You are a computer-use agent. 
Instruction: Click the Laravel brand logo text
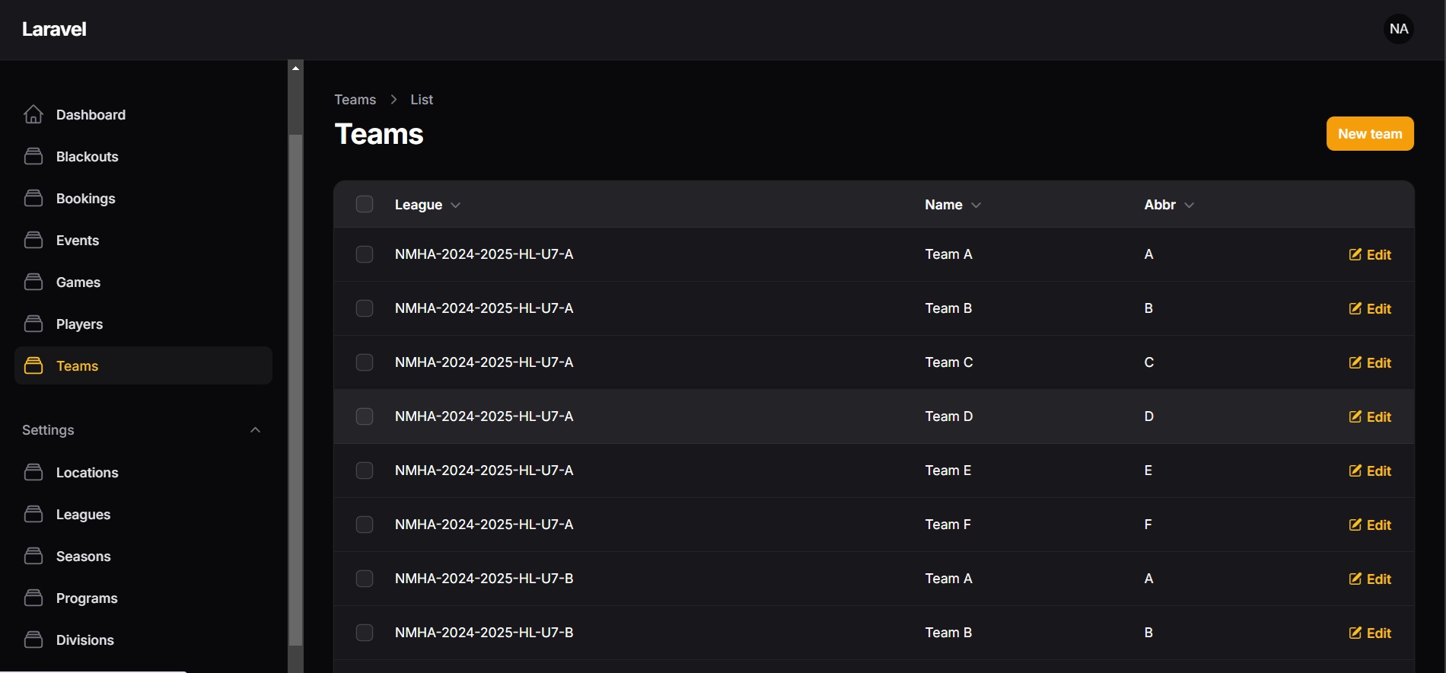coord(54,29)
